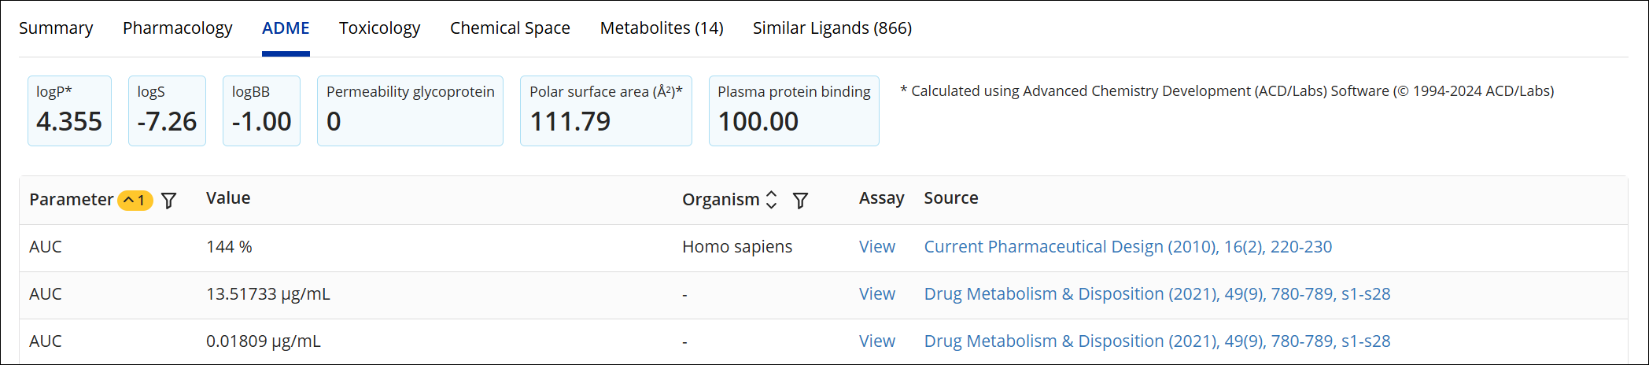This screenshot has height=365, width=1649.
Task: Open Drug Metabolism source for 13.51733 row
Action: [x=1157, y=294]
